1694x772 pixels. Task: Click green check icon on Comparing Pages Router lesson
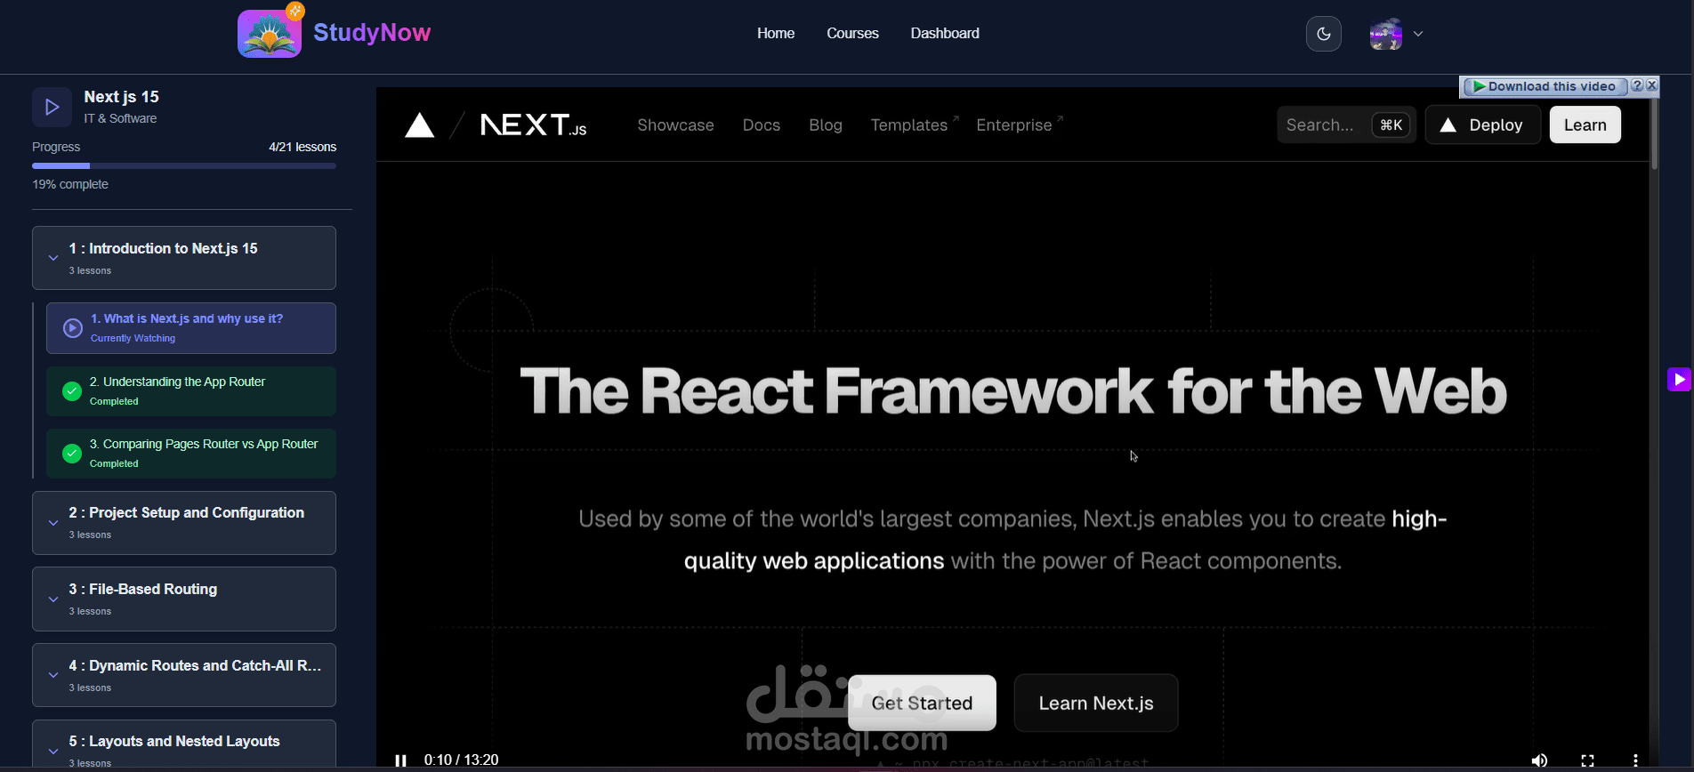(x=72, y=454)
